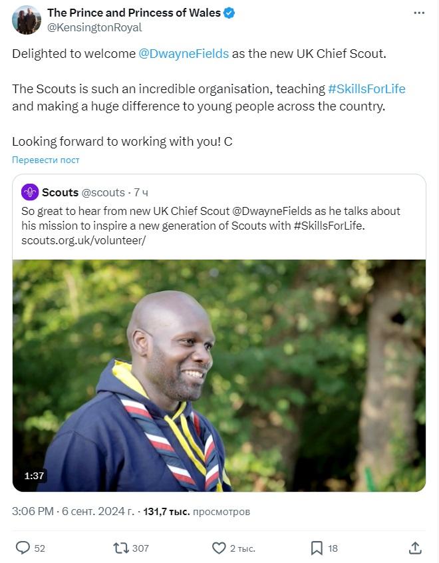Image resolution: width=439 pixels, height=563 pixels.
Task: Open the @DwayneFields mention link
Action: point(184,53)
